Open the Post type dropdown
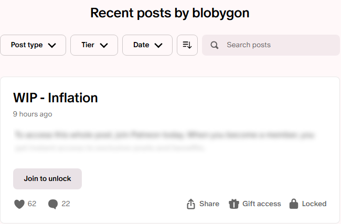341x224 pixels. pyautogui.click(x=33, y=45)
